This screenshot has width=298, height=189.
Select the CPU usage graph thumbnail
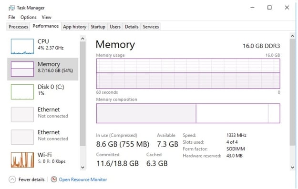click(22, 46)
